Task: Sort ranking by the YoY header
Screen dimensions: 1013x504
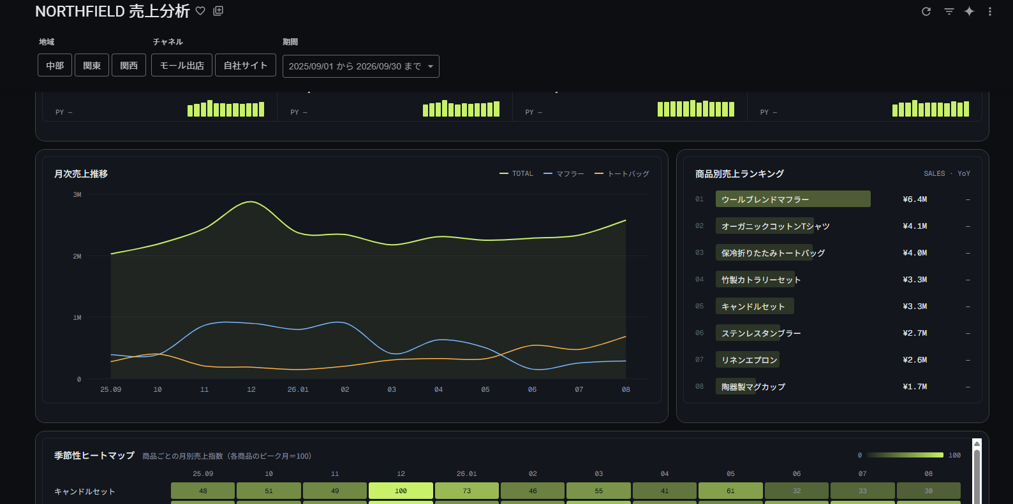Action: [x=964, y=173]
